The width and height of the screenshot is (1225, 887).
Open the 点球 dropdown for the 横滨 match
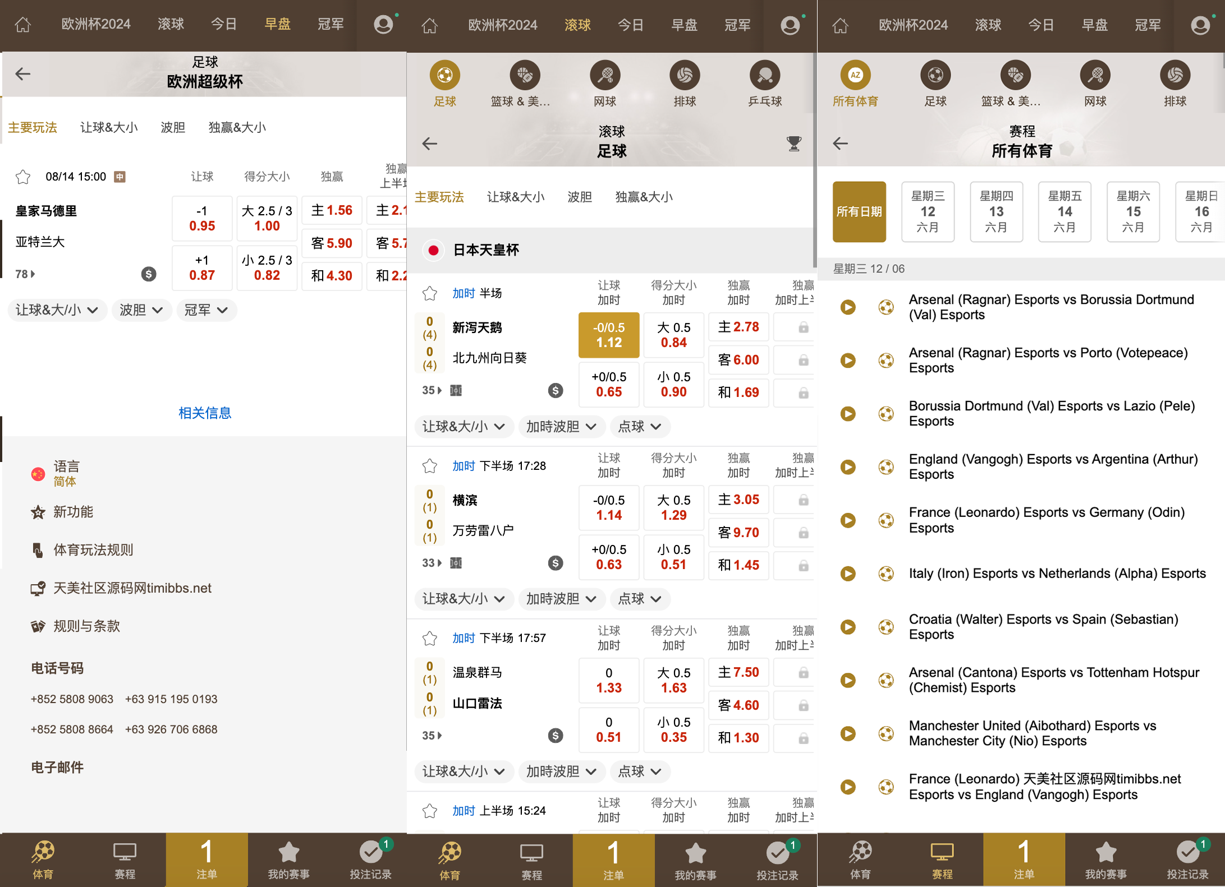(x=640, y=599)
